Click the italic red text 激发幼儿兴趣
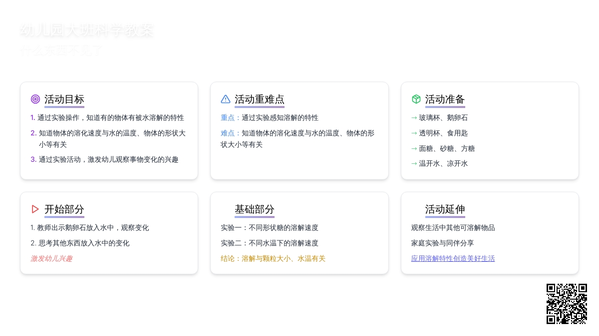Screen dimensions: 599x336 [51, 258]
